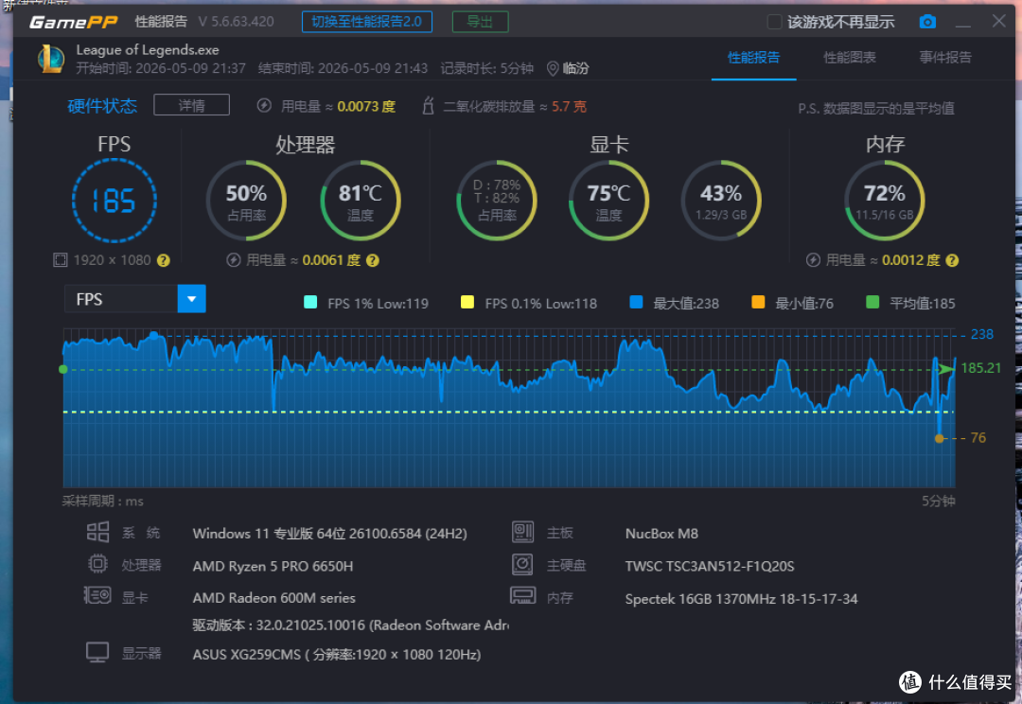Click FPS 1% Low cyan legend swatch

[310, 302]
